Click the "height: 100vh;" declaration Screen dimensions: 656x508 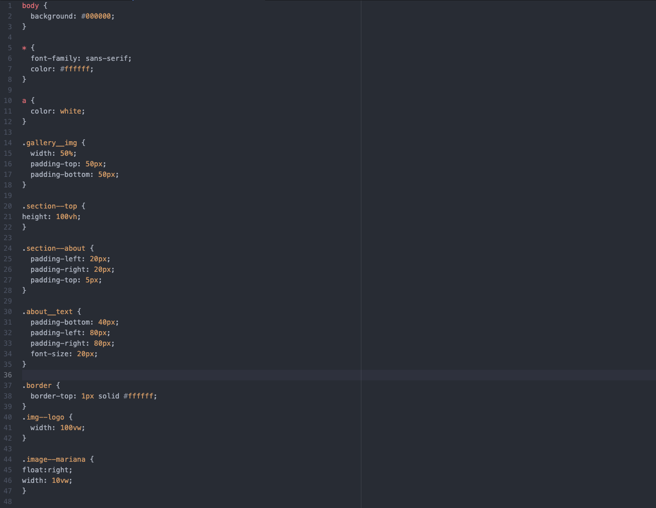tap(51, 217)
